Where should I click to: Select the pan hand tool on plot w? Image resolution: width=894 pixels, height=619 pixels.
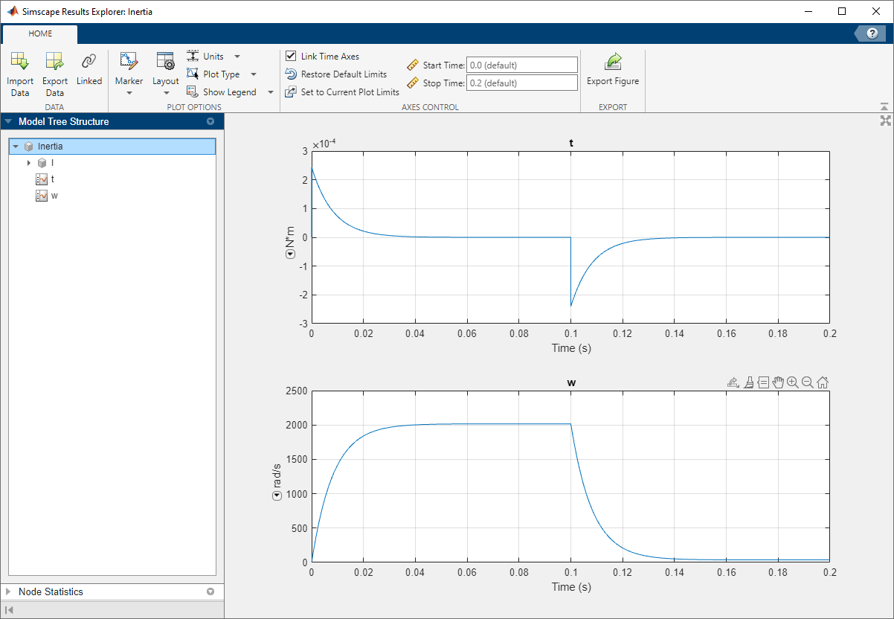(x=778, y=382)
